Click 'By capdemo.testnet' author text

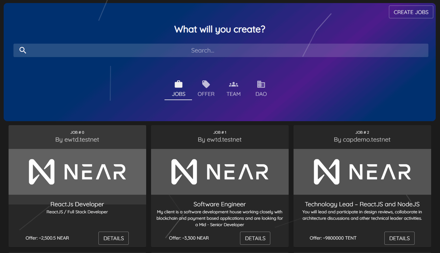[362, 139]
